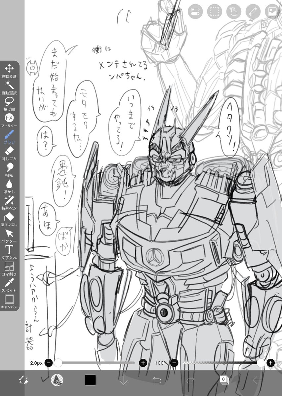This screenshot has width=282, height=396.
Task: Open the stabilizer hand-touch settings
Action: click(234, 11)
